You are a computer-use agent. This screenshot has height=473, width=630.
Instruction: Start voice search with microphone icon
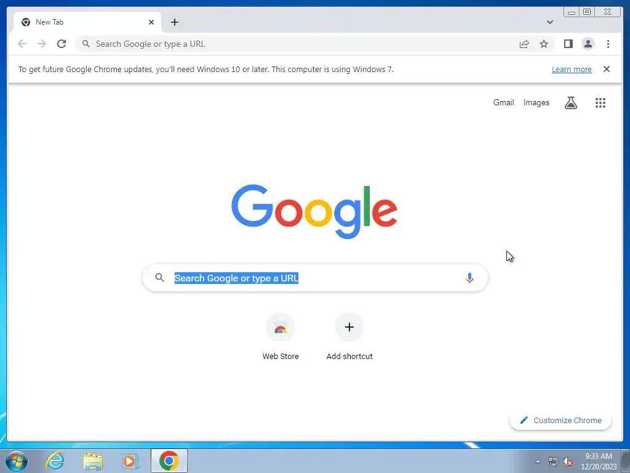click(469, 278)
